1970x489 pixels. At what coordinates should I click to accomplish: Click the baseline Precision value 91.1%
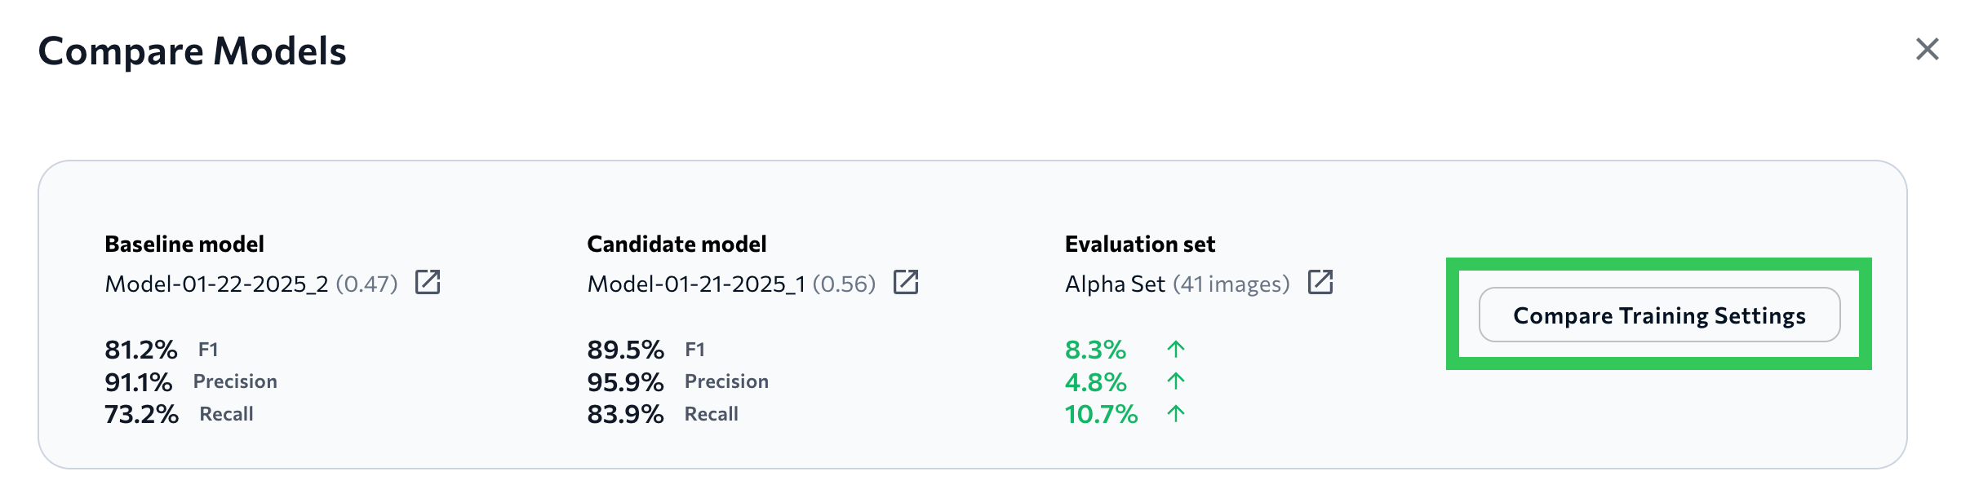coord(138,381)
